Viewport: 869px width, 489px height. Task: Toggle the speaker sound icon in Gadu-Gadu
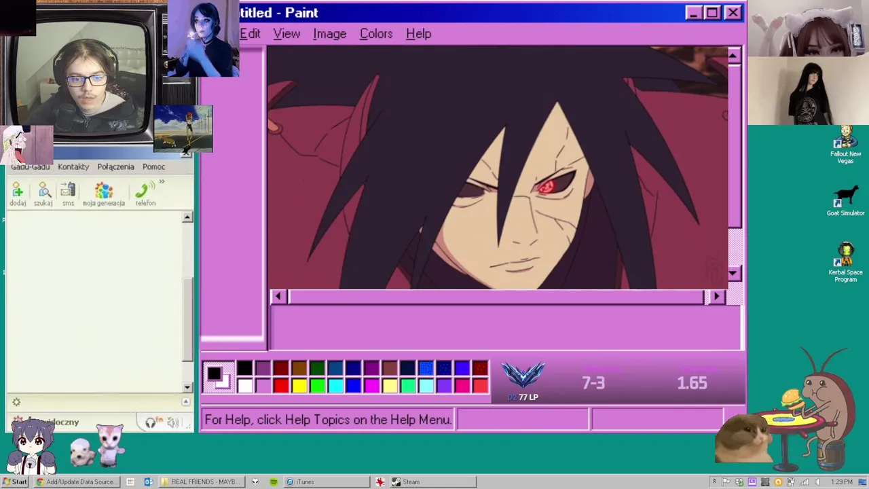(173, 422)
